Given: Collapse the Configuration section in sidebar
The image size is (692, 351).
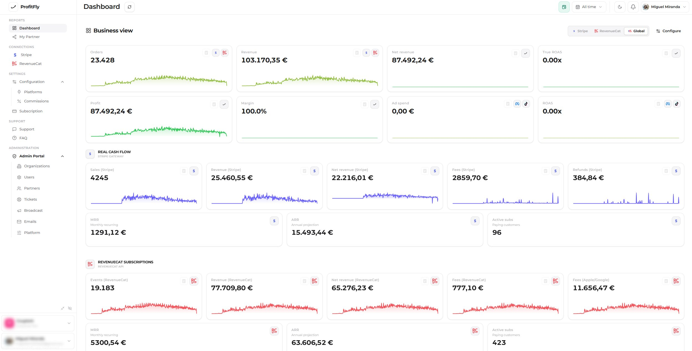Looking at the screenshot, I should point(62,82).
